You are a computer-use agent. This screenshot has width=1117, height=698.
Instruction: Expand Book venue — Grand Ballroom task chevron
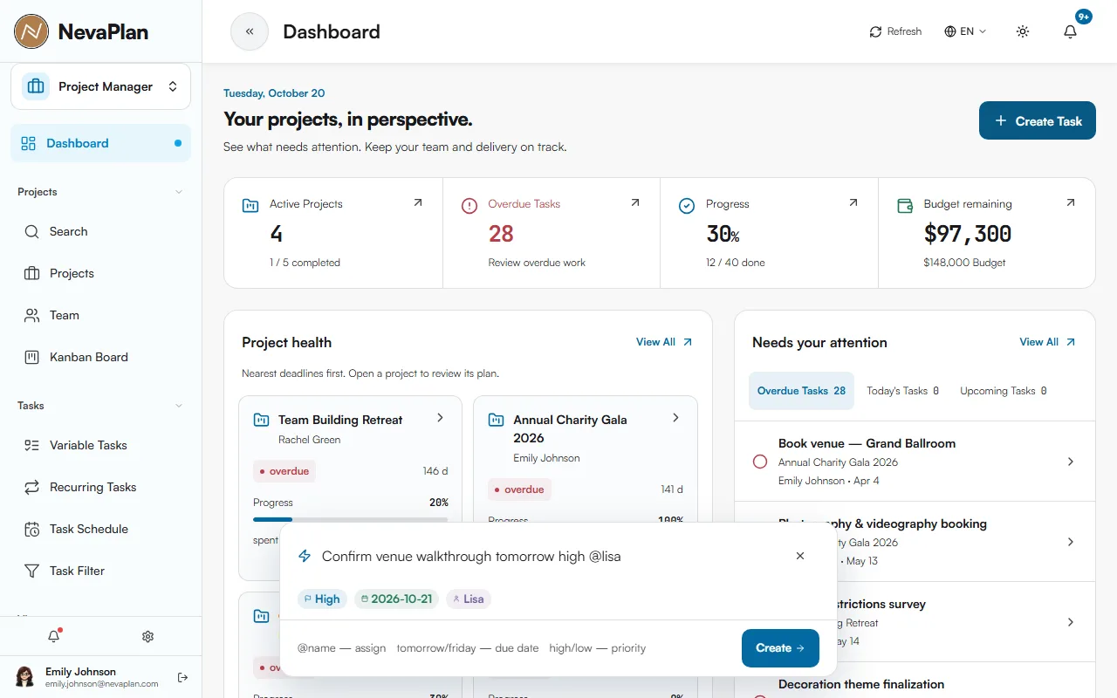pyautogui.click(x=1071, y=462)
